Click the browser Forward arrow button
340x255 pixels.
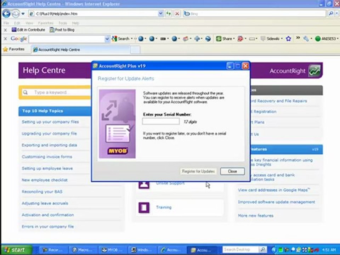click(x=16, y=14)
